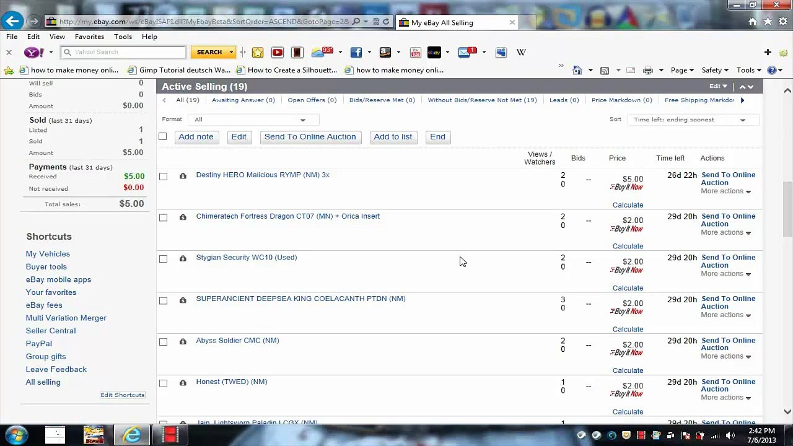The height and width of the screenshot is (446, 793).
Task: Open the weather toolbar icon
Action: (x=322, y=53)
